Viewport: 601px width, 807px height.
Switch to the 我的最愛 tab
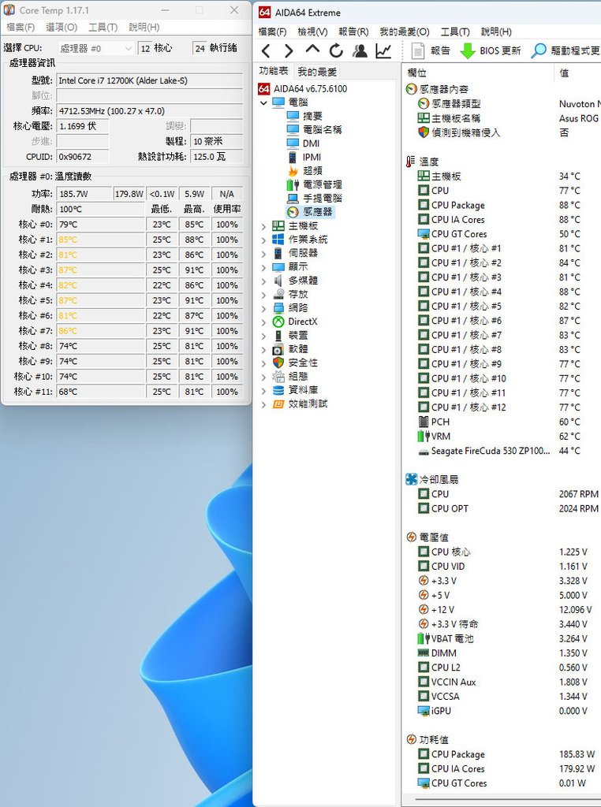pos(317,72)
